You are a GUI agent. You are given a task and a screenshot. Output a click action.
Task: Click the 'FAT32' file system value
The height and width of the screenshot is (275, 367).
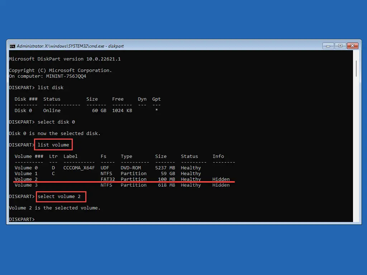pos(108,179)
